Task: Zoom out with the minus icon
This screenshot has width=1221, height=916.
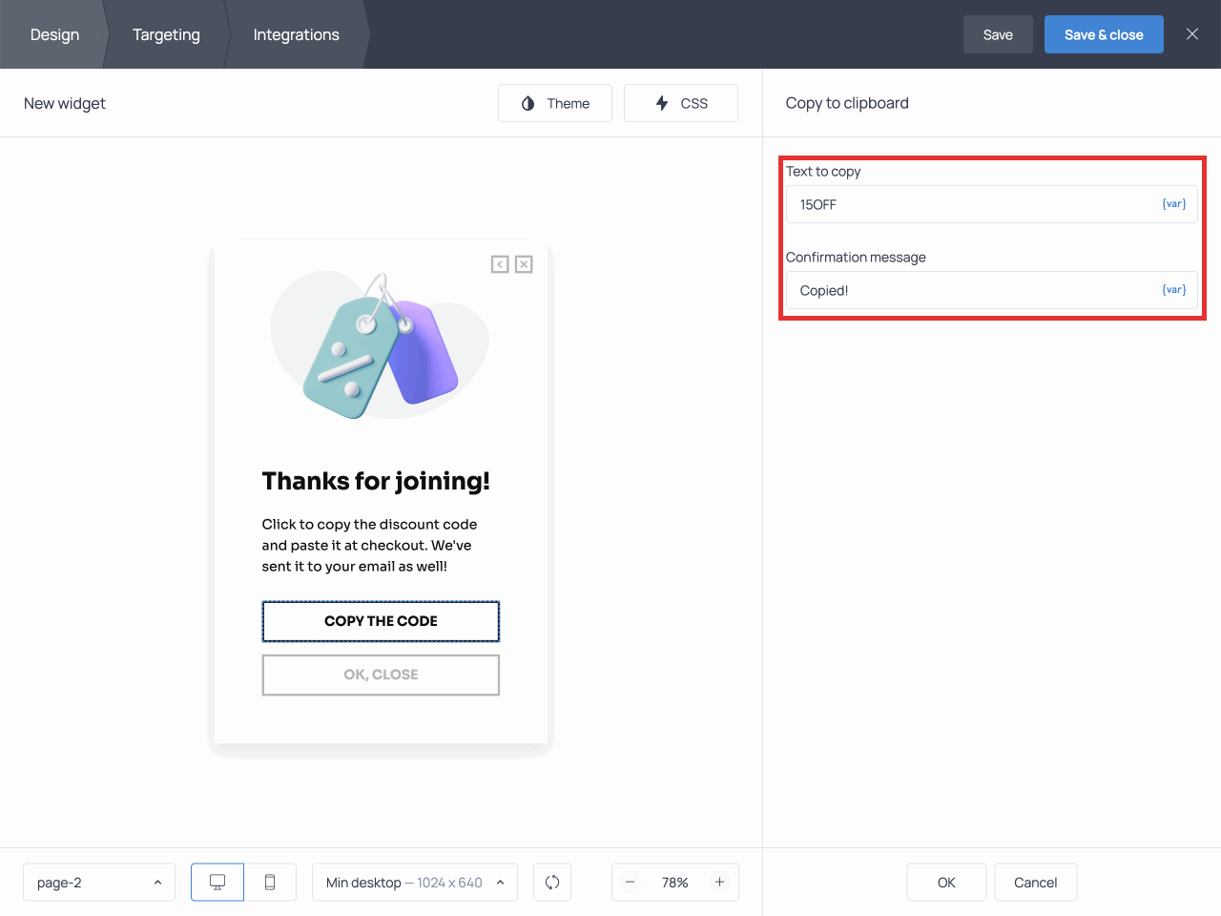Action: [631, 883]
